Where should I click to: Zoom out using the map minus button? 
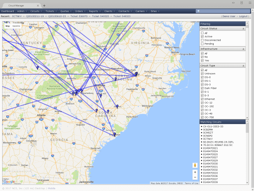(x=195, y=177)
